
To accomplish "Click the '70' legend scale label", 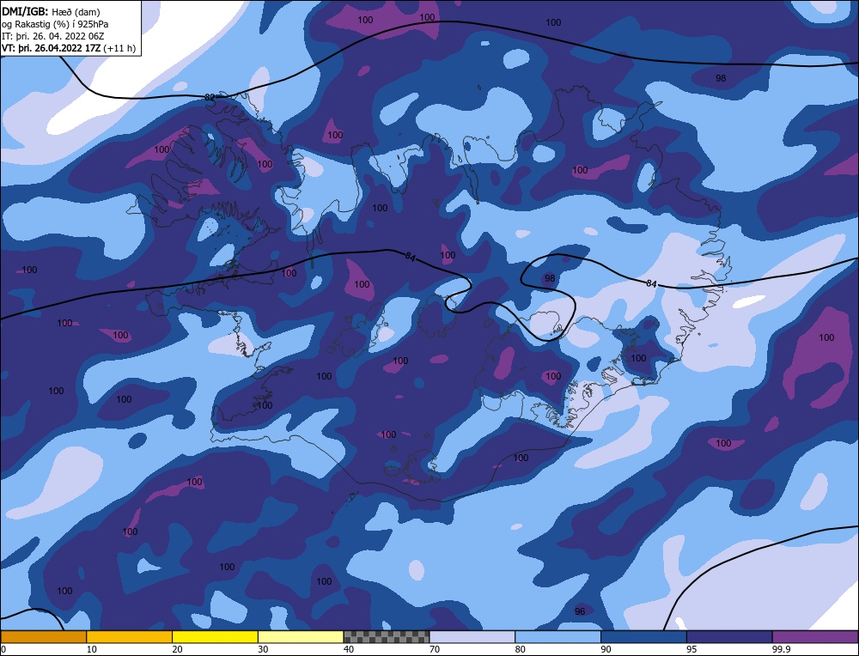I will (435, 649).
